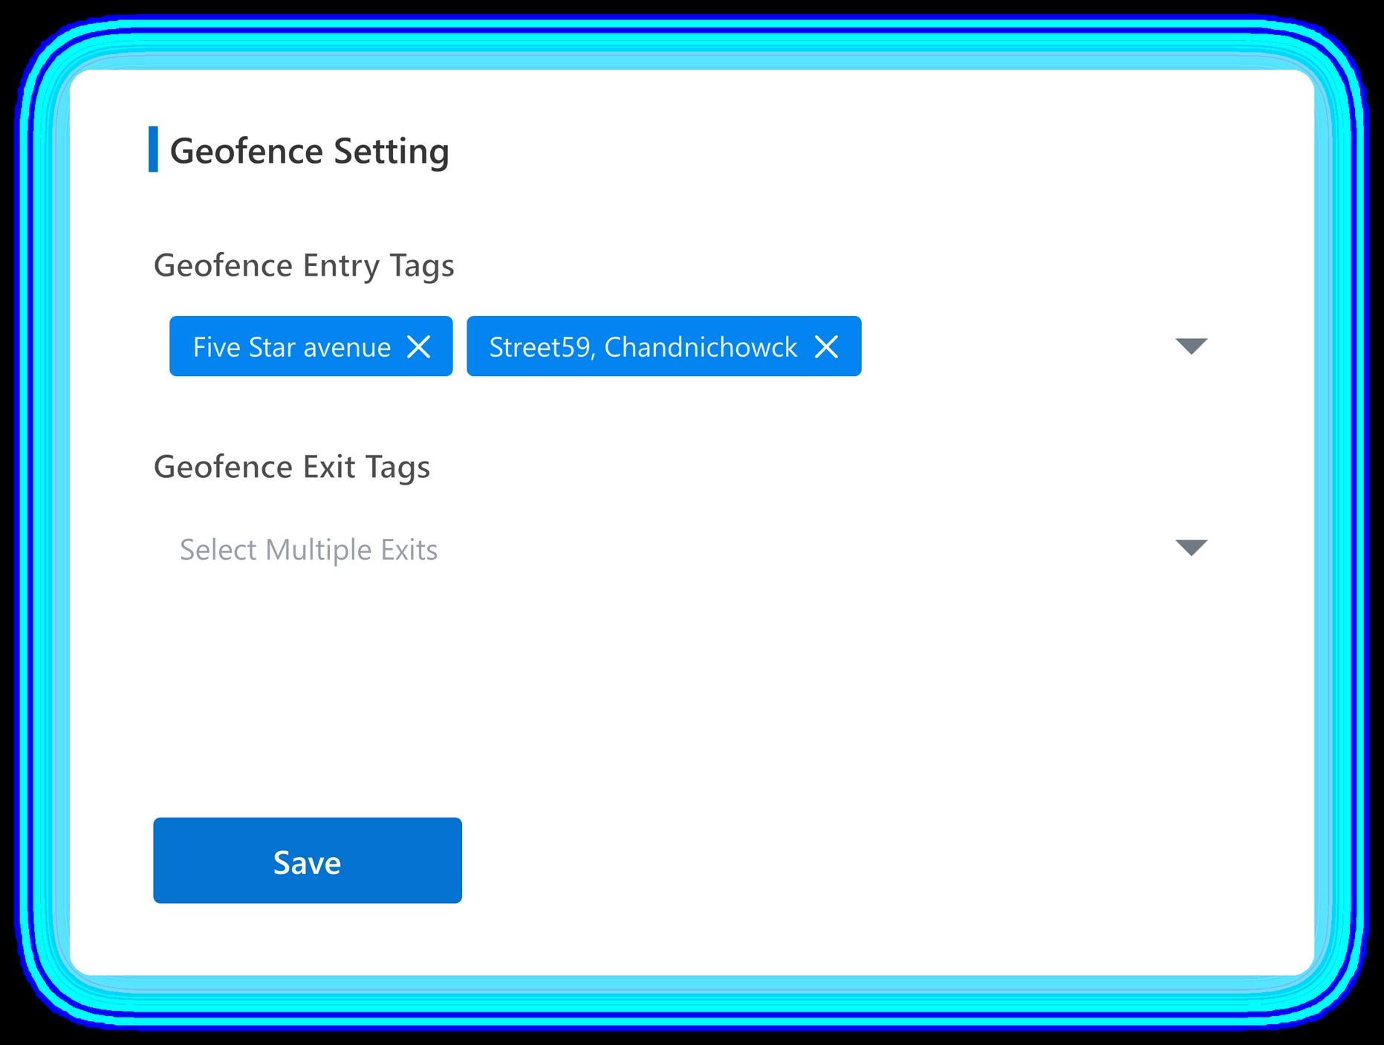The height and width of the screenshot is (1045, 1384).
Task: Click the 'Five Star avenue' text
Action: coord(292,347)
